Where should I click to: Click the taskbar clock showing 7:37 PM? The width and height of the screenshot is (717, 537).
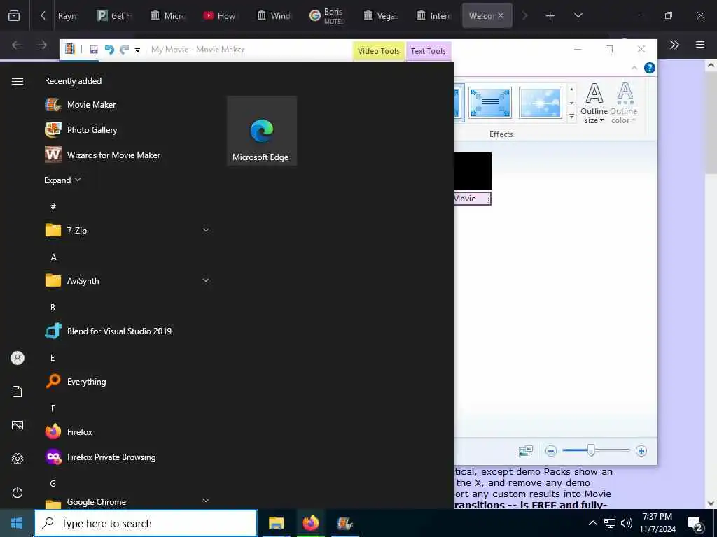coord(657,523)
